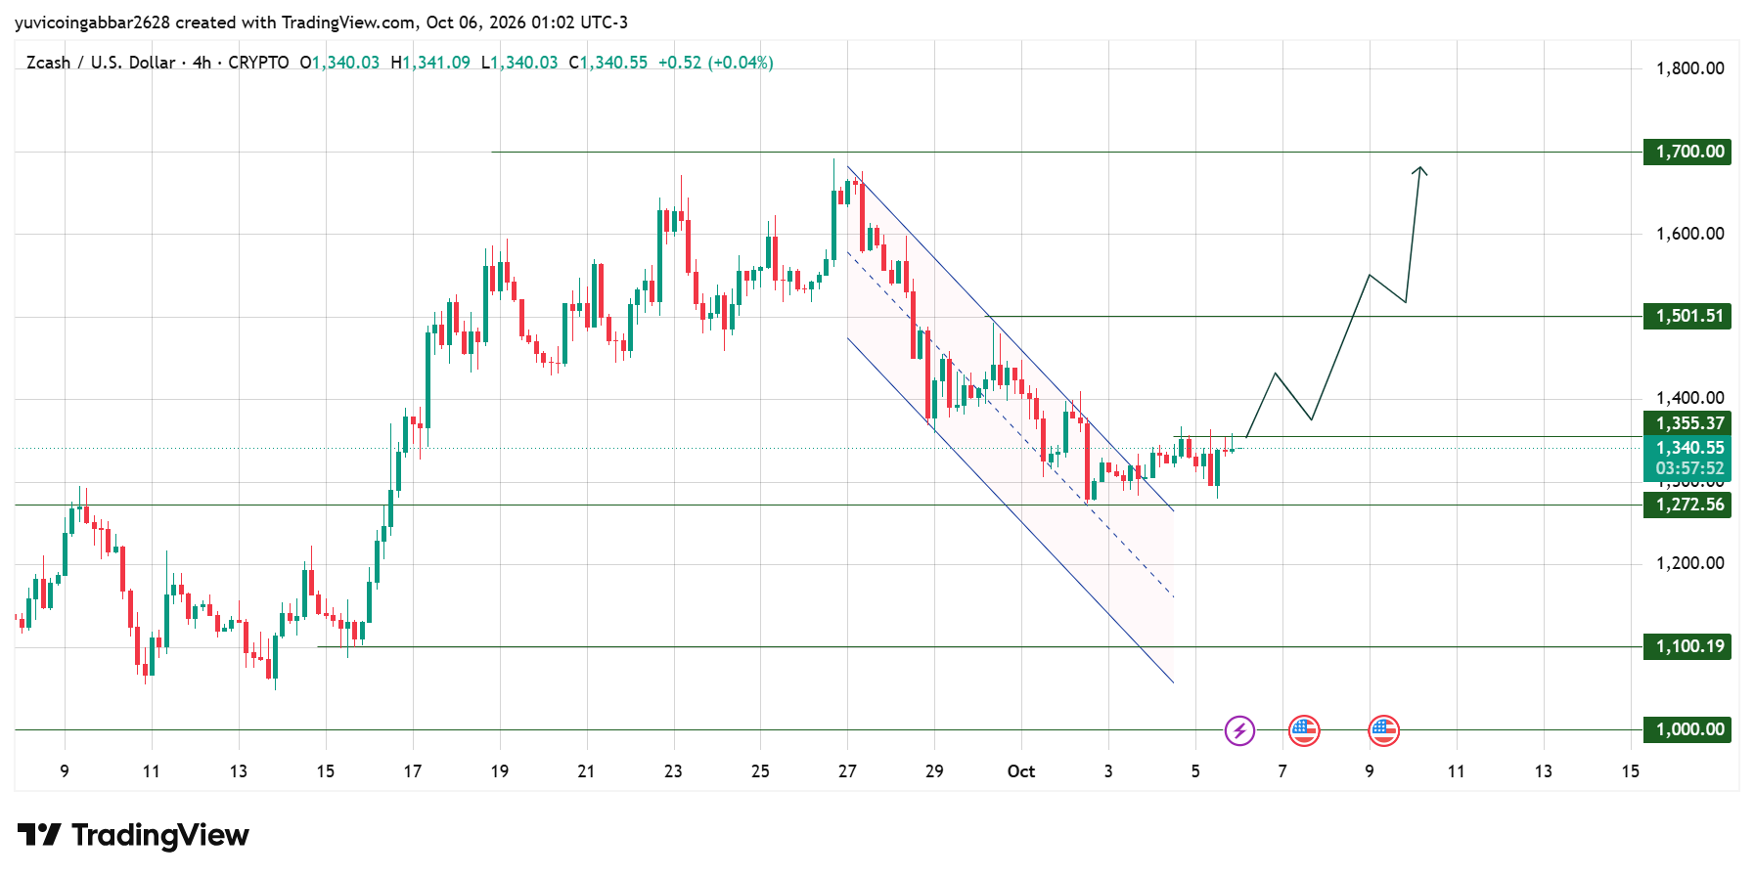Select the close value C1,340.55

(608, 63)
